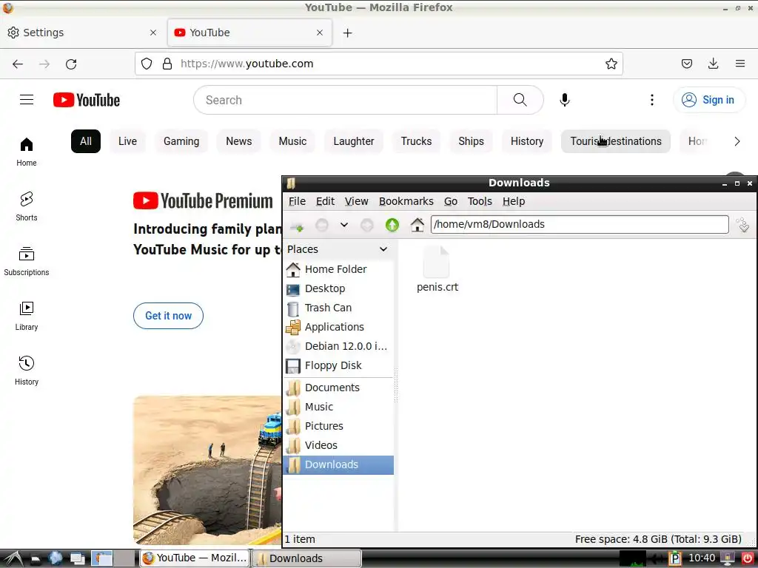Click the Sign in button
The width and height of the screenshot is (758, 568).
pos(708,100)
